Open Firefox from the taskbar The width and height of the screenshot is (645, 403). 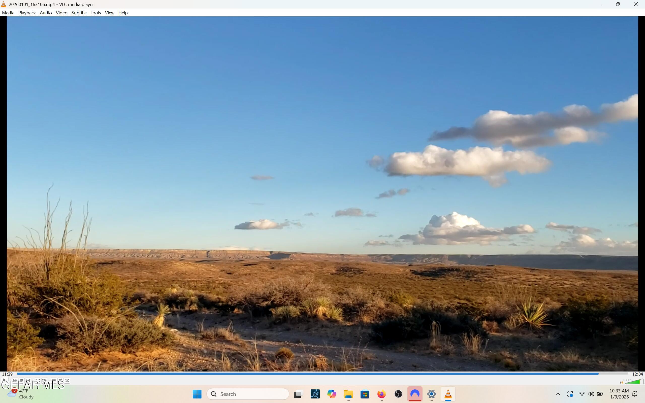[x=381, y=394]
